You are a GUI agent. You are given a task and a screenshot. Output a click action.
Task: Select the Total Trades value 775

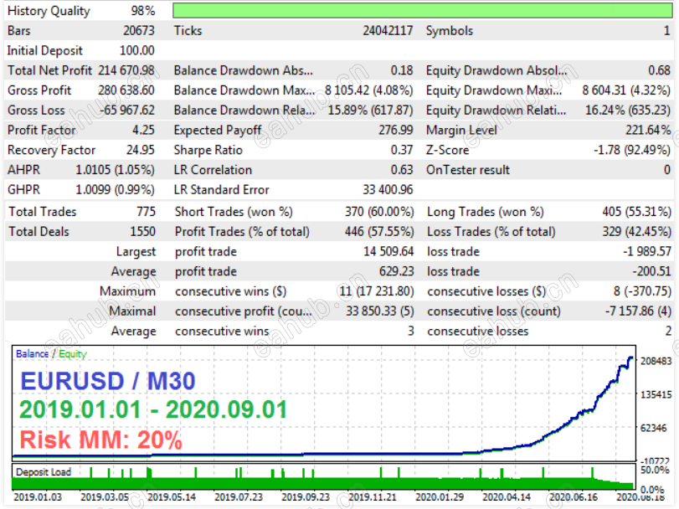[146, 212]
